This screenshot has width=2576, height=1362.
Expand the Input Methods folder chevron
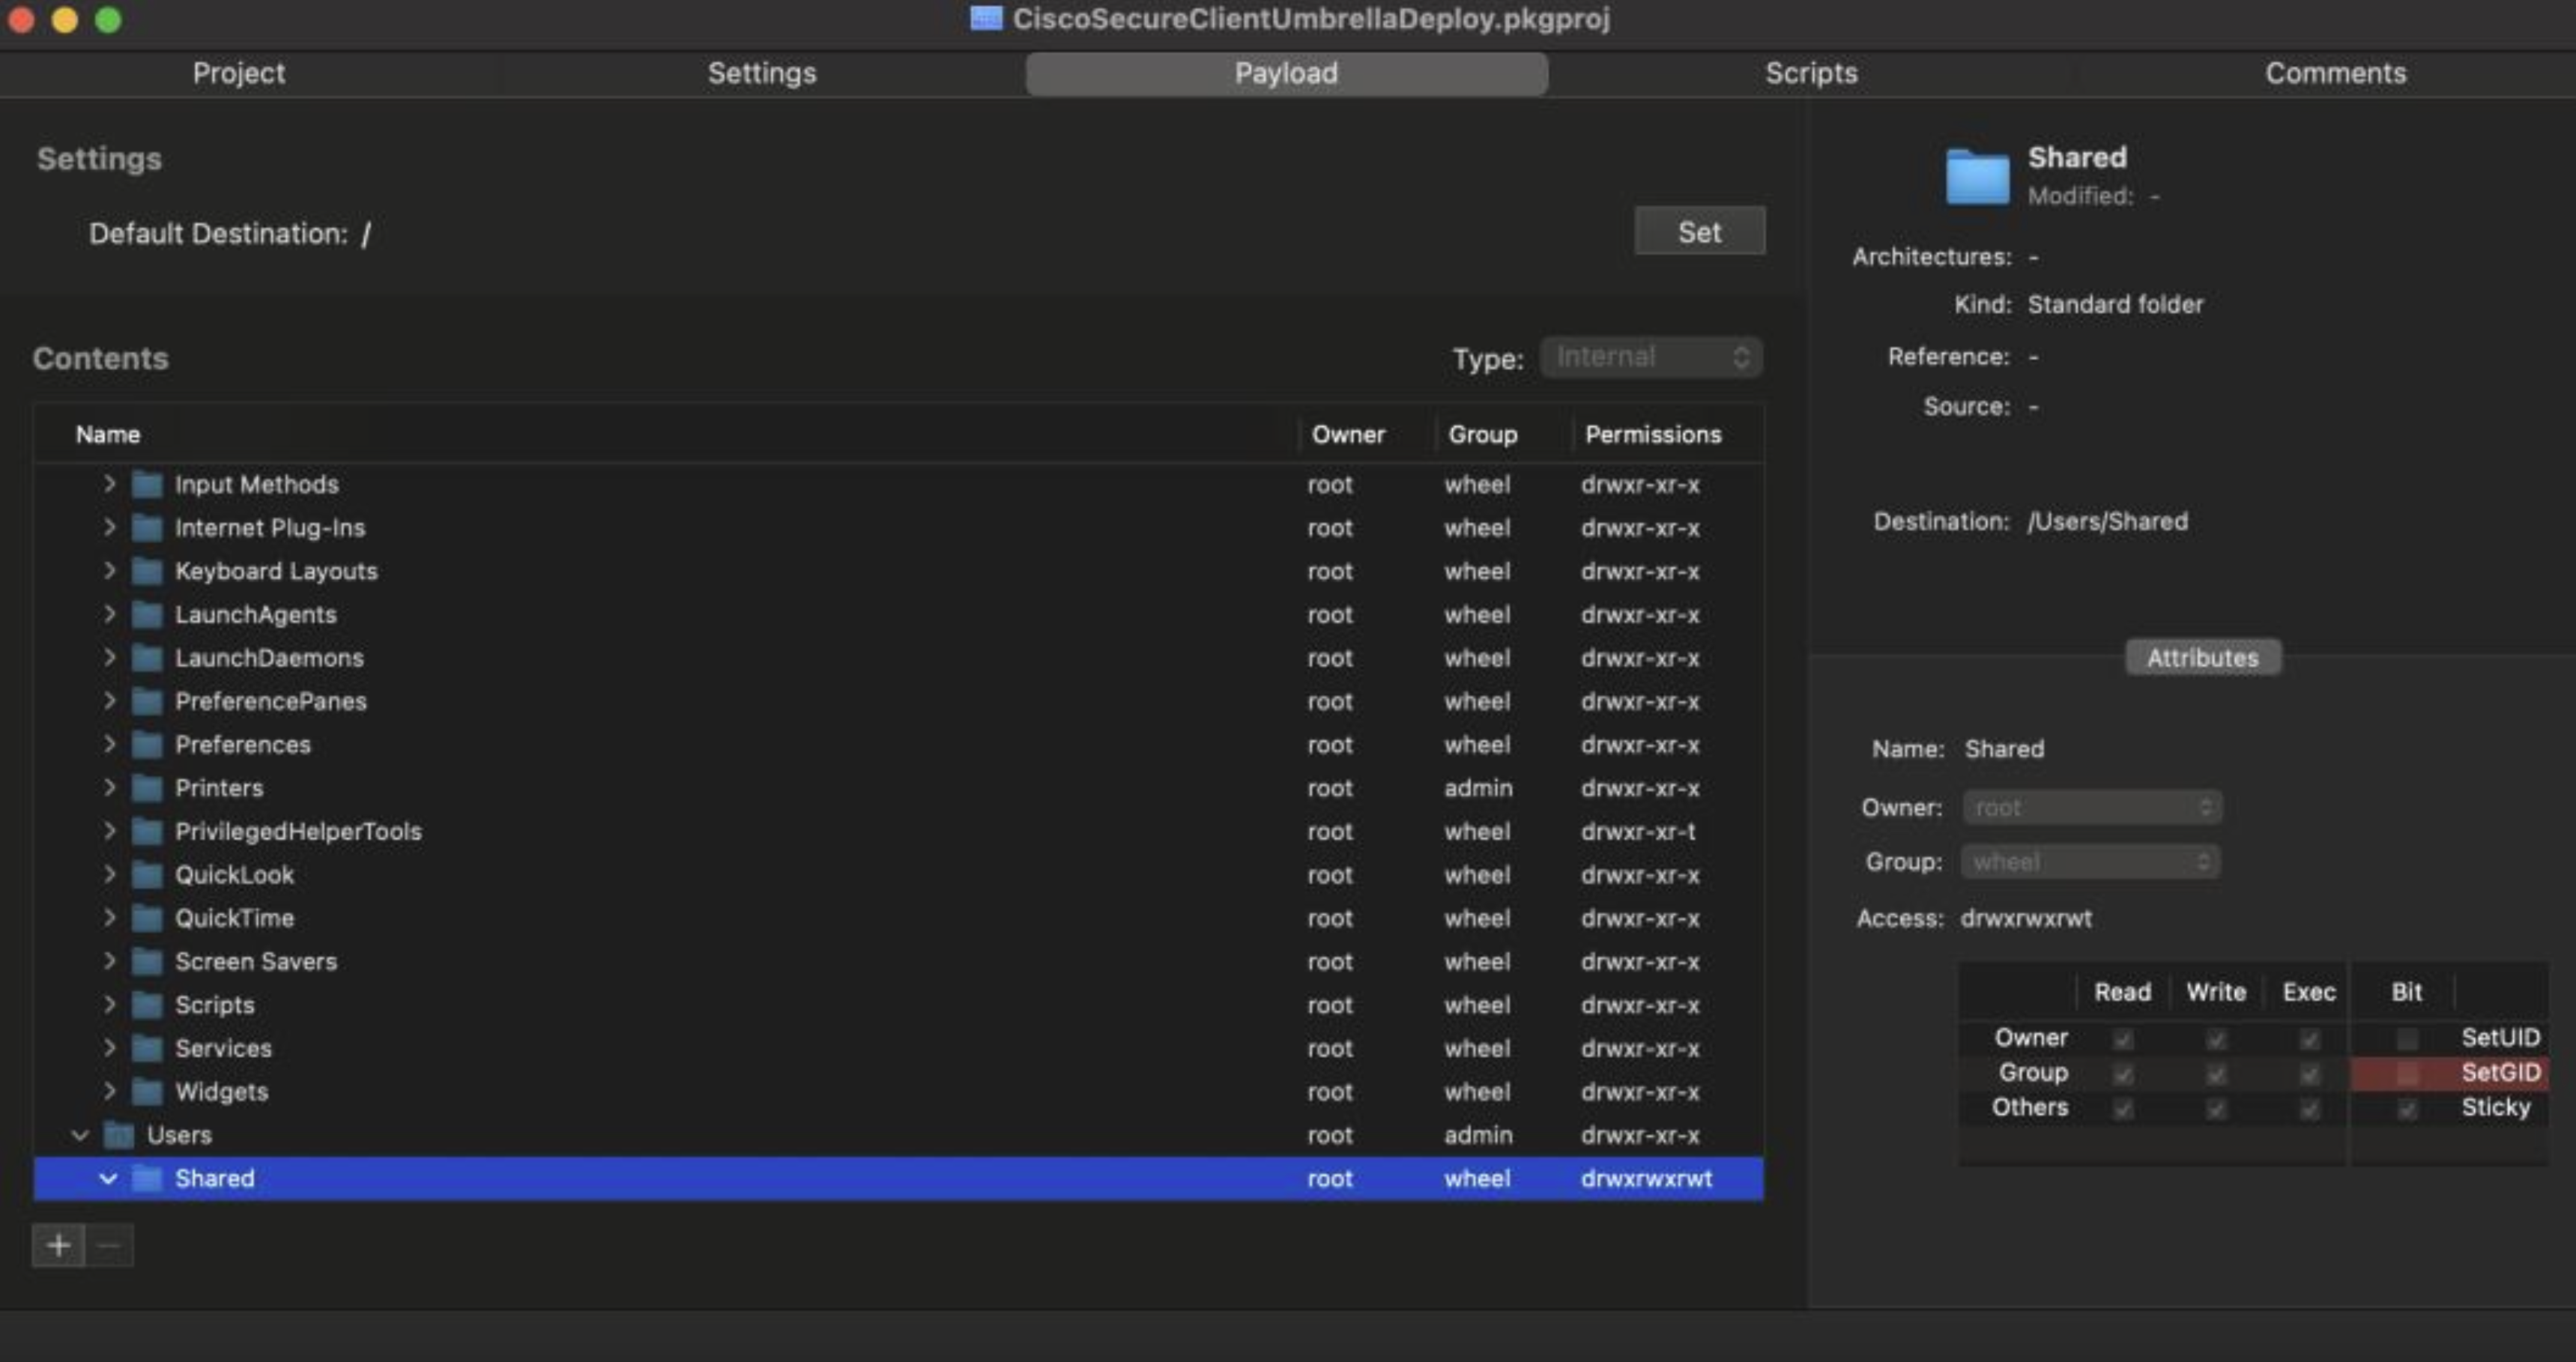coord(109,484)
